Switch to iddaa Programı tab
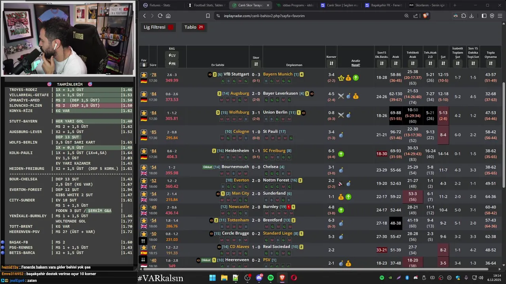 pos(294,5)
